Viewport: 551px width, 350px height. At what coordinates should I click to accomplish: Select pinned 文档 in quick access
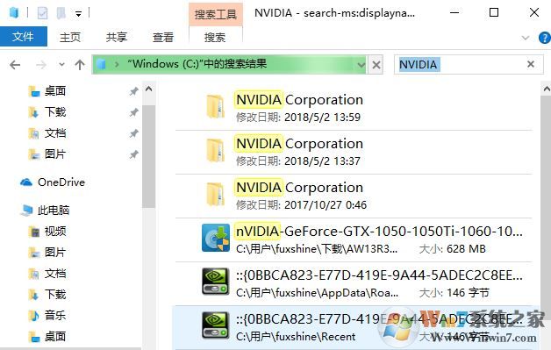[55, 133]
